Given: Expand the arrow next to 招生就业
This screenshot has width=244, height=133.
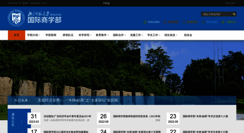Looking at the screenshot, I should click(176, 35).
